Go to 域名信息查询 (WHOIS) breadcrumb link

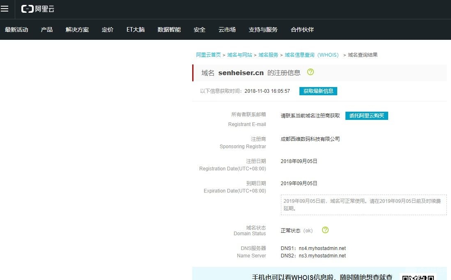312,55
